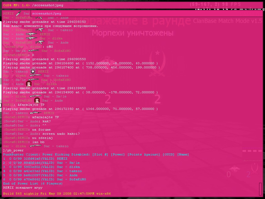265x199 pixels.
Task: Click the FPS counter readout
Action: pos(215,4)
